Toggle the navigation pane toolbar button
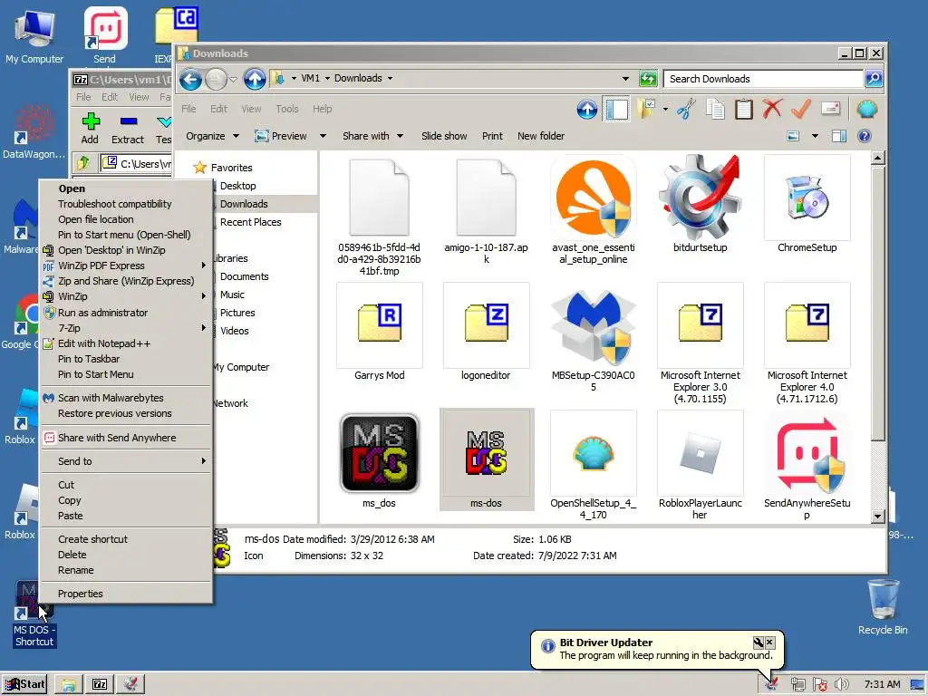Viewport: 928px width, 696px height. coord(616,110)
